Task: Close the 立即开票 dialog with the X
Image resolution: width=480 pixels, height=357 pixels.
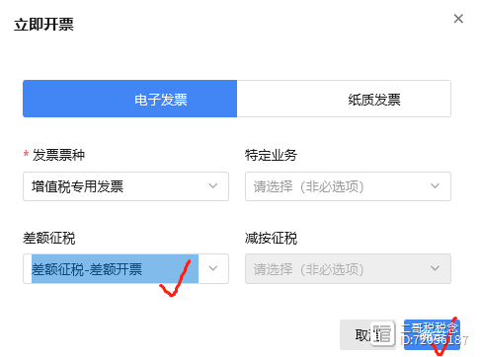Action: coord(458,19)
